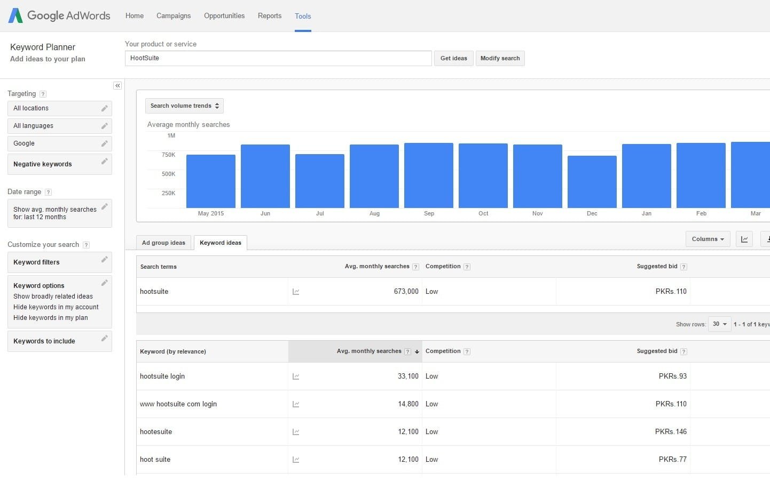Click the Modify search button
770x481 pixels.
pos(500,58)
